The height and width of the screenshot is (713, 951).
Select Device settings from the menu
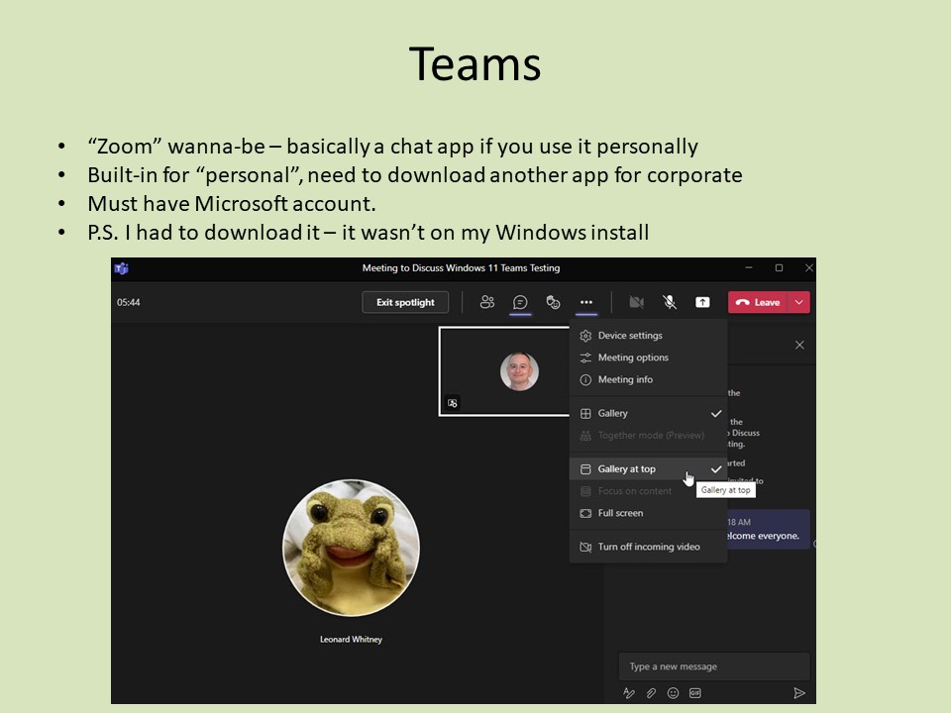[x=630, y=336]
